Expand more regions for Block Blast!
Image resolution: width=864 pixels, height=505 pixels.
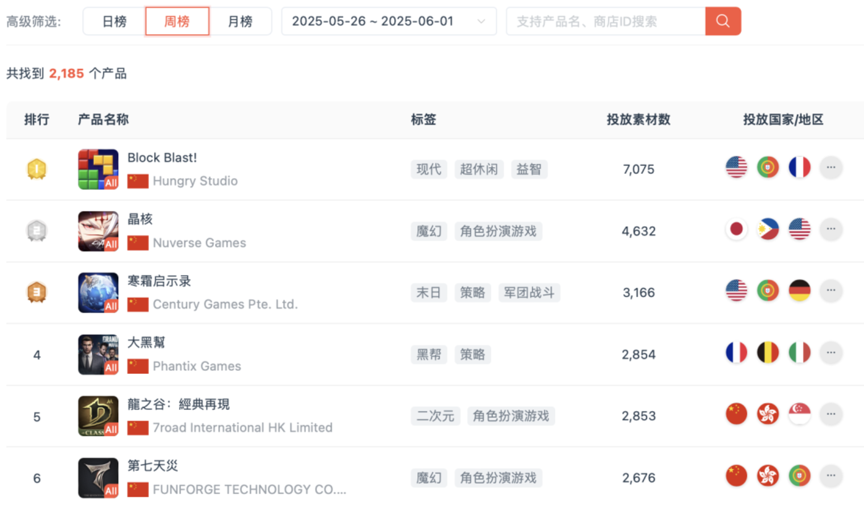tap(831, 168)
